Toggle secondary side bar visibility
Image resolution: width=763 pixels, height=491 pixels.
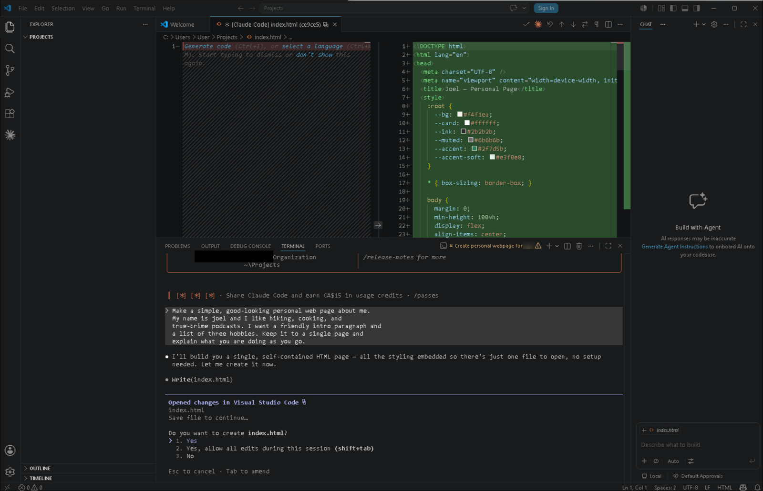[697, 8]
